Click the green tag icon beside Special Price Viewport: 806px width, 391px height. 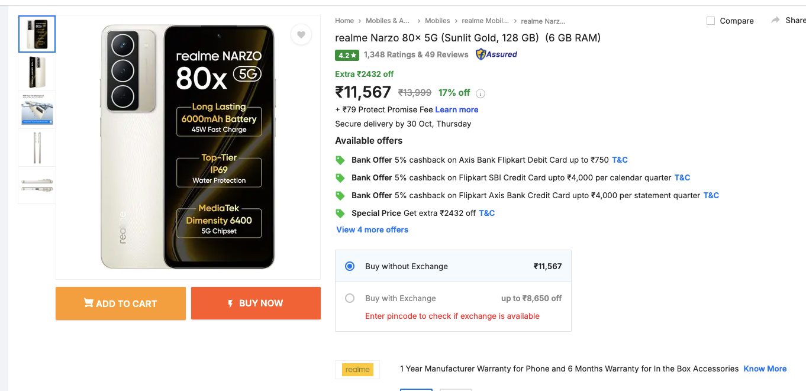tap(340, 213)
